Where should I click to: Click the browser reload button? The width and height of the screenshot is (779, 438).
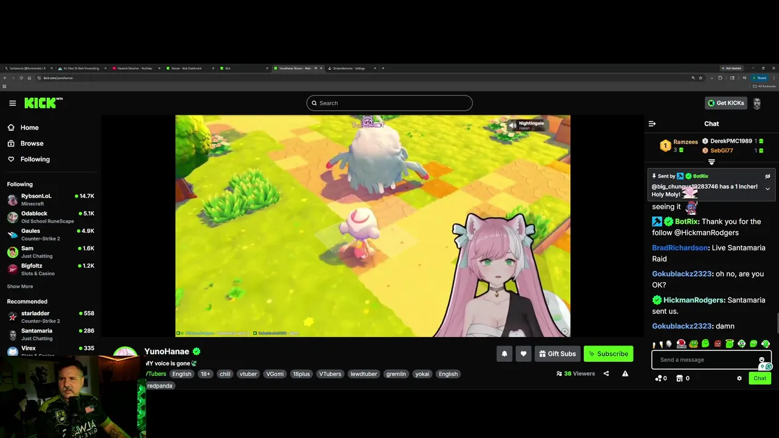tap(21, 78)
